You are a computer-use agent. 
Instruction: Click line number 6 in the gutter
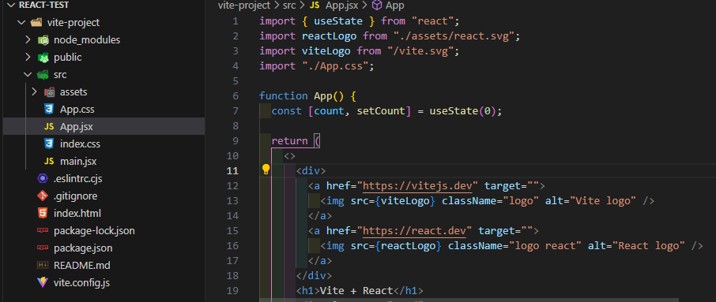tap(236, 95)
